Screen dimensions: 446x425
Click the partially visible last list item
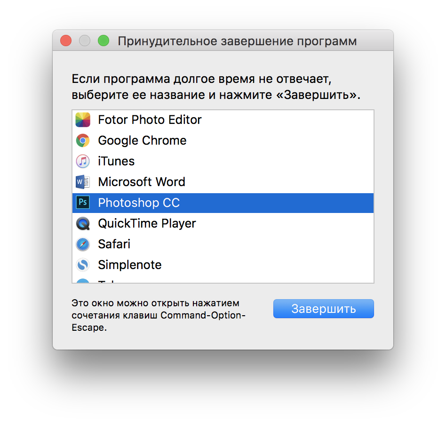tap(223, 280)
